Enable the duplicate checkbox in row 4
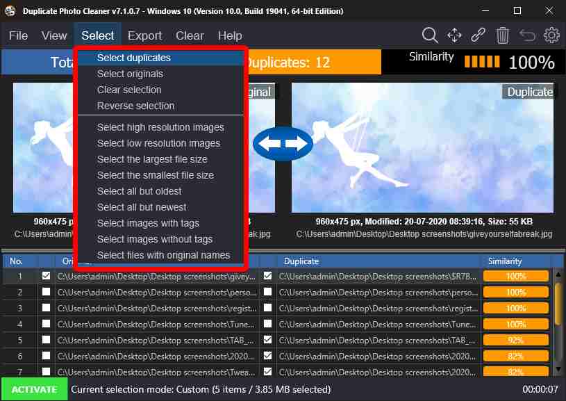Image resolution: width=566 pixels, height=401 pixels. (x=267, y=324)
